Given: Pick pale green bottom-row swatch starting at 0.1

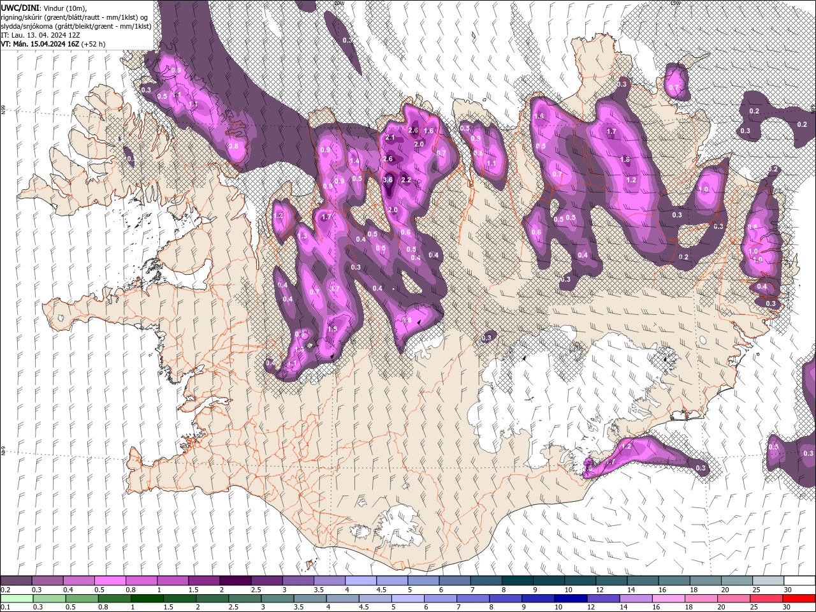Looking at the screenshot, I should tap(17, 598).
